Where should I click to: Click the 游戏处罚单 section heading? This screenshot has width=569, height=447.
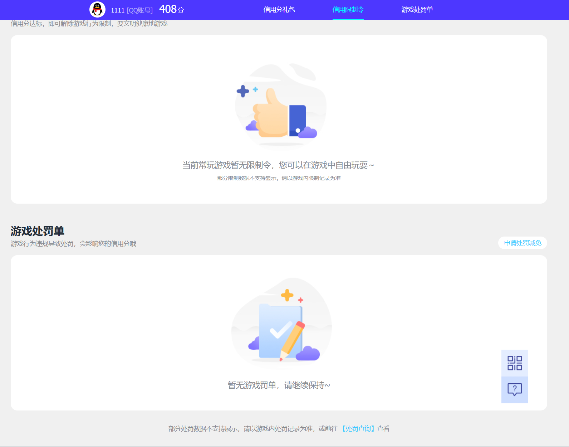tap(38, 231)
